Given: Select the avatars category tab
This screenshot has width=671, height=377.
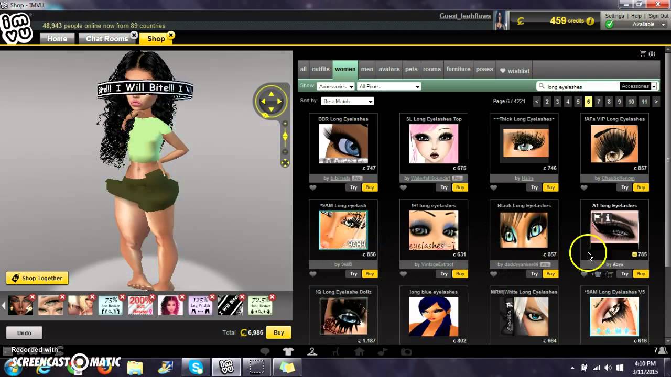Looking at the screenshot, I should point(389,69).
